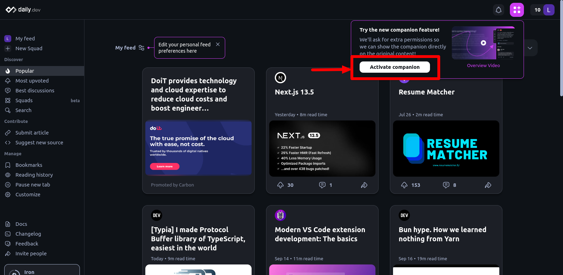Open Docs link
Image resolution: width=563 pixels, height=275 pixels.
click(x=42, y=224)
